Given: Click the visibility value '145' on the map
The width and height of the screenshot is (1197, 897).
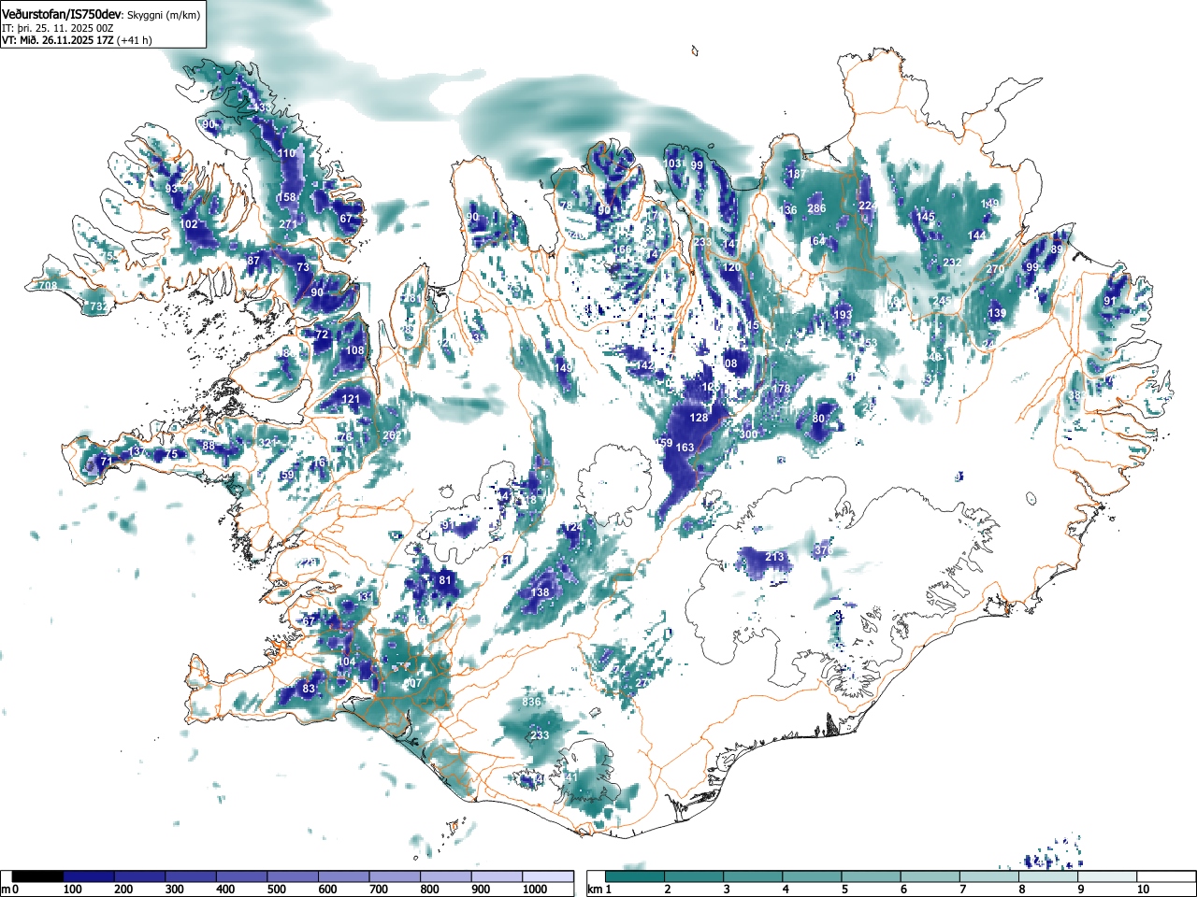Looking at the screenshot, I should click(x=925, y=217).
